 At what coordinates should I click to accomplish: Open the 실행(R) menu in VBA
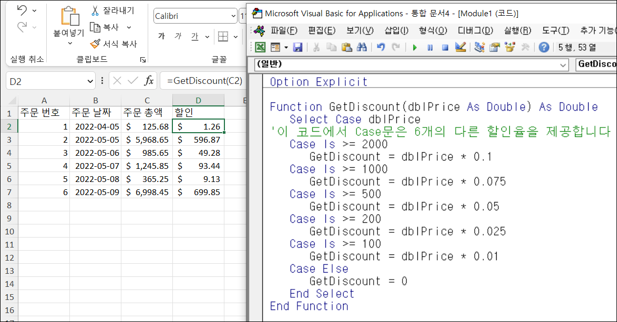point(518,30)
